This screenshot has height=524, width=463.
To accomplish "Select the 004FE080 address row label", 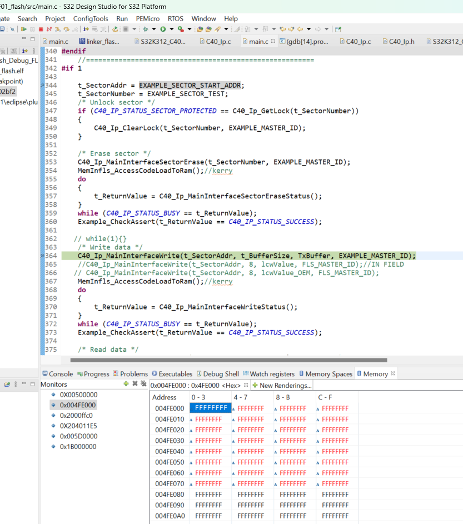I will coord(170,494).
